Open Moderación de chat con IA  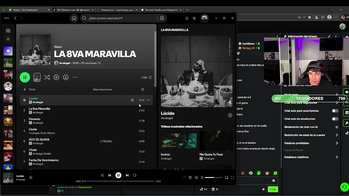[x=311, y=127]
